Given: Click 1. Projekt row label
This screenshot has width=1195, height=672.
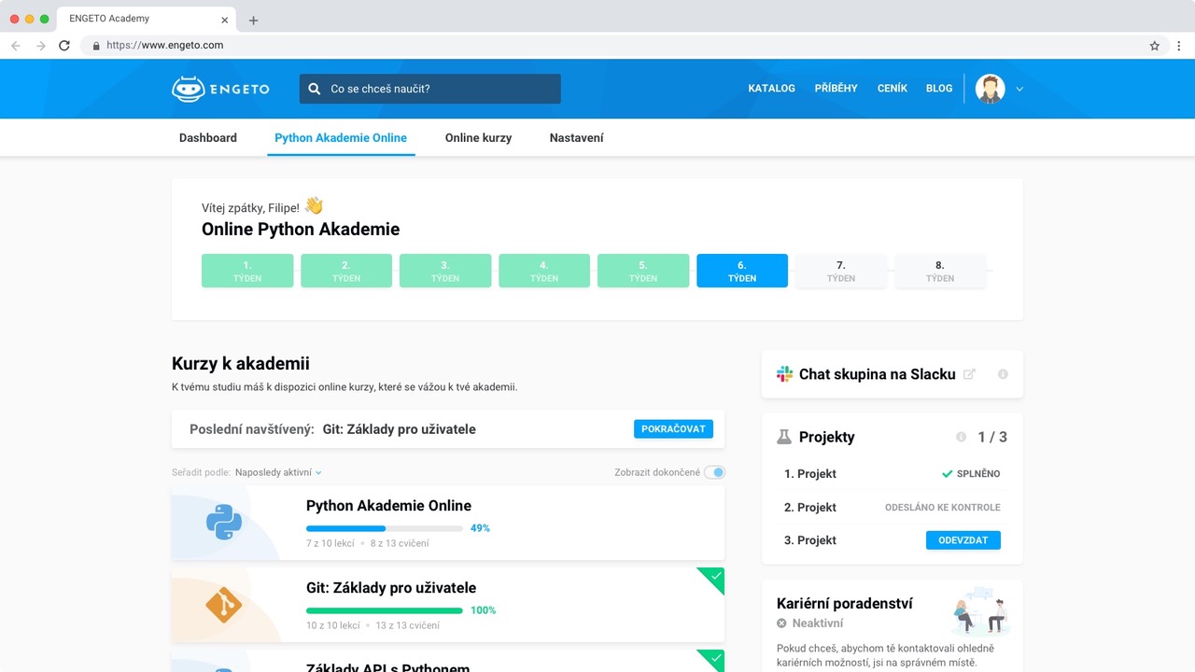Looking at the screenshot, I should (x=810, y=474).
